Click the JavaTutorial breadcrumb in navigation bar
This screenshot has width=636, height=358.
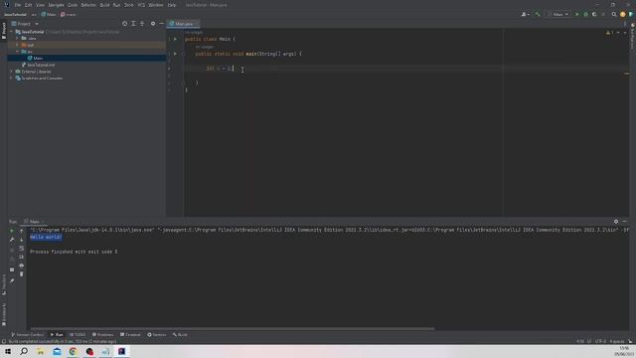[15, 14]
